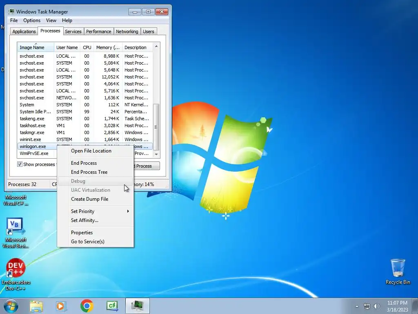The width and height of the screenshot is (418, 314).
Task: Select Create Dump File menu entry
Action: tap(96, 199)
